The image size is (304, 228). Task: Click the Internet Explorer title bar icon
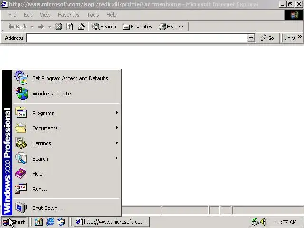(x=4, y=4)
